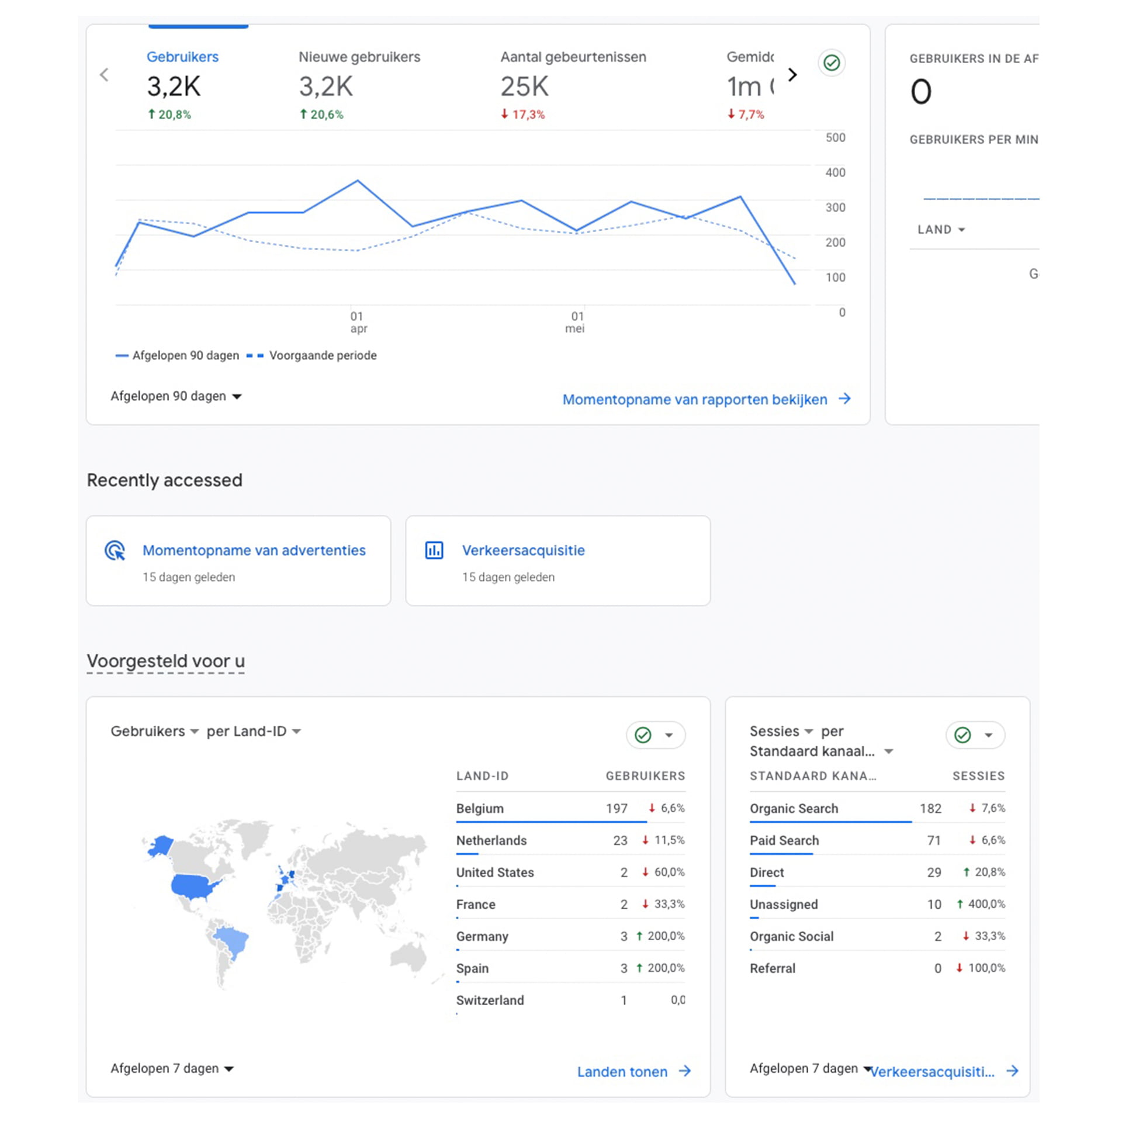The width and height of the screenshot is (1122, 1122).
Task: Click the Paid Search channel row
Action: pyautogui.click(x=877, y=840)
